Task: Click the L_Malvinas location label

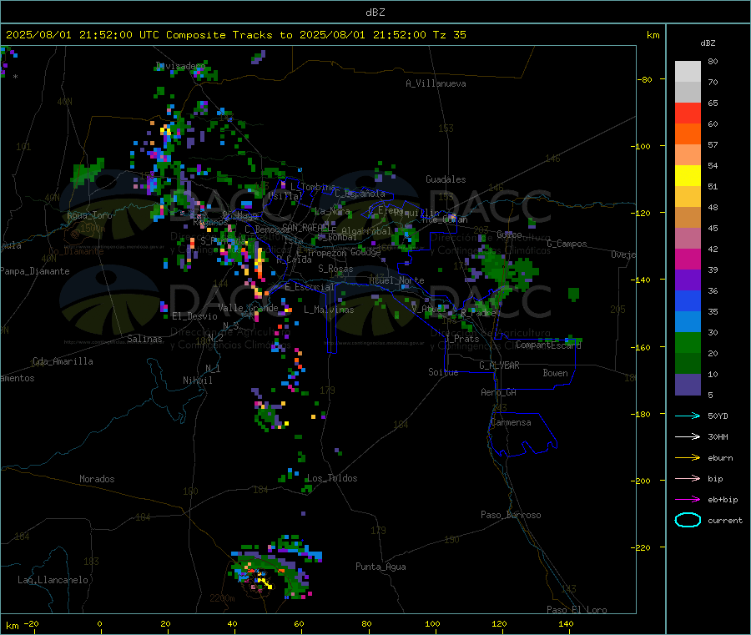Action: [x=329, y=310]
